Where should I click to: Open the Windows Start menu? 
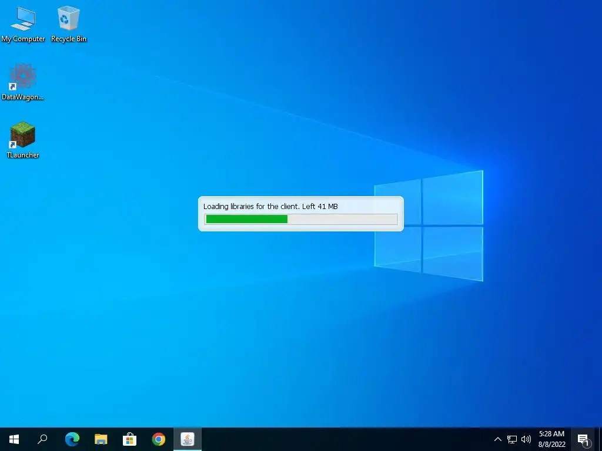[14, 439]
